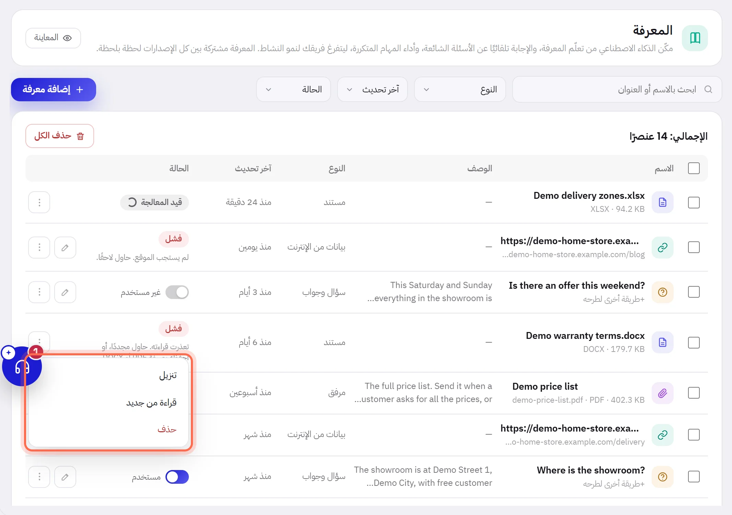Open more options for weekend offer question
The width and height of the screenshot is (732, 515).
point(39,292)
